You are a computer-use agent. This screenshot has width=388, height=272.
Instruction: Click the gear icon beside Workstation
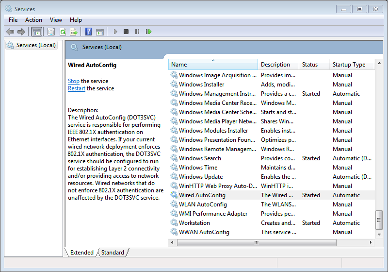(174, 223)
